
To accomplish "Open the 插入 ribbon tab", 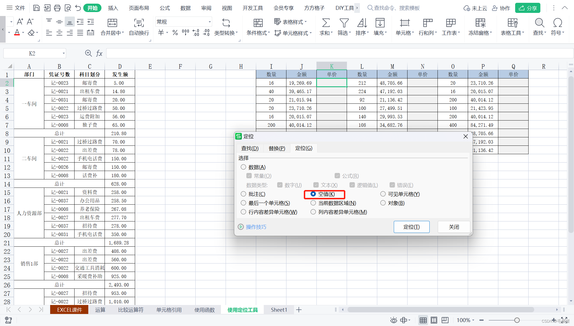I will coord(113,8).
